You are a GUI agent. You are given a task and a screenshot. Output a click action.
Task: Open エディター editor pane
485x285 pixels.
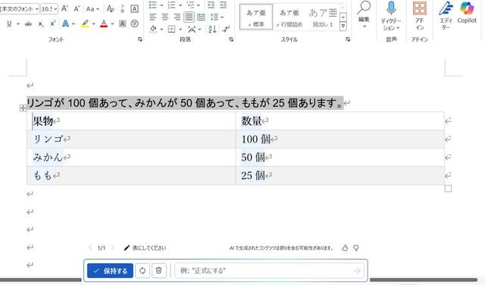446,16
